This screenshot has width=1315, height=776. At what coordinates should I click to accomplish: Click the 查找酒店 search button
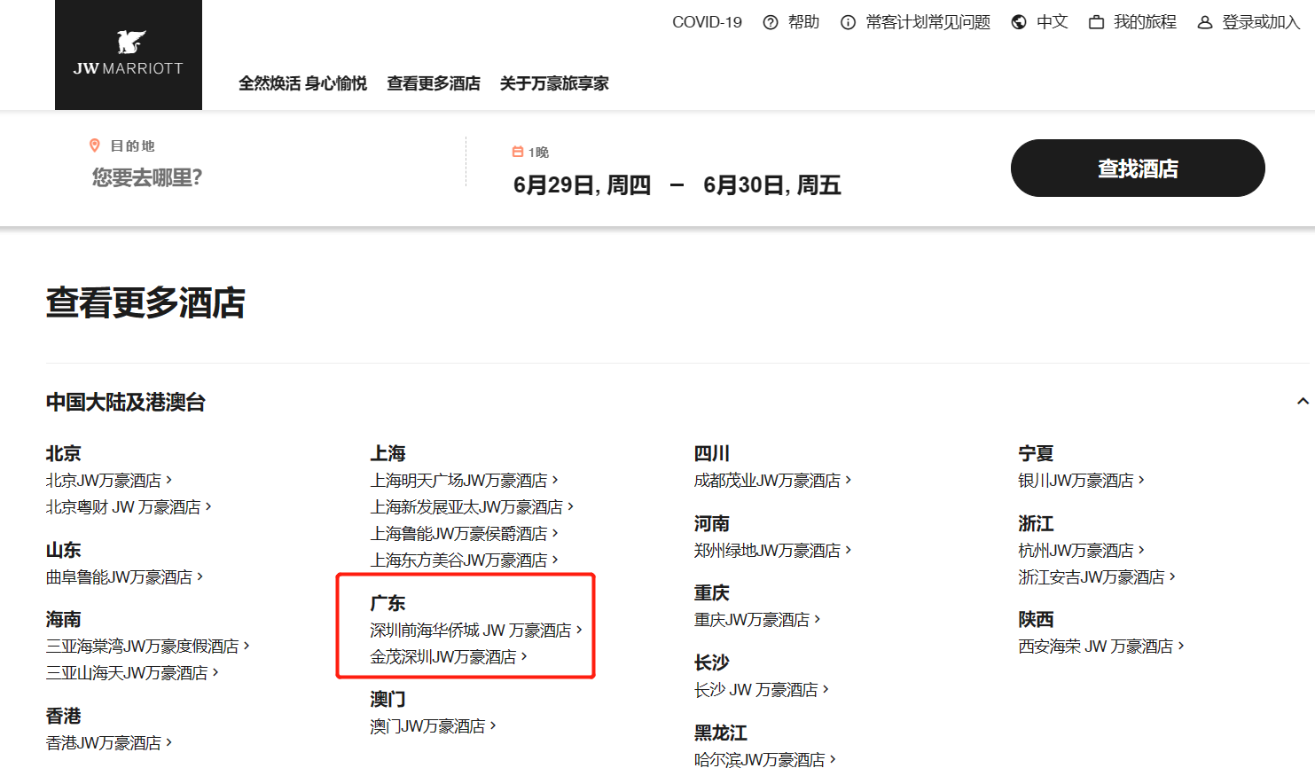[x=1138, y=169]
